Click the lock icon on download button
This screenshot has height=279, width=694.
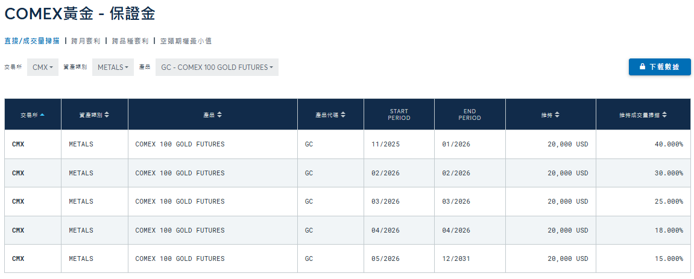pos(643,67)
